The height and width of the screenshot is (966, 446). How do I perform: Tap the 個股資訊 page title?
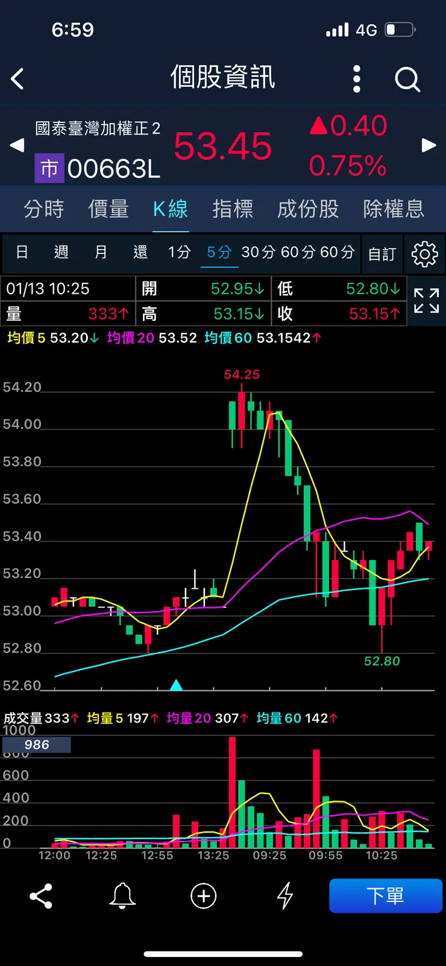tap(223, 78)
